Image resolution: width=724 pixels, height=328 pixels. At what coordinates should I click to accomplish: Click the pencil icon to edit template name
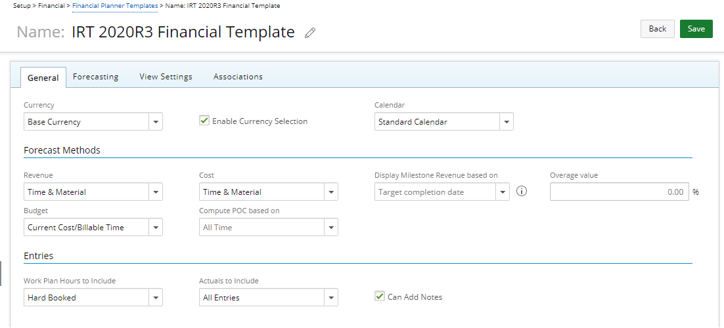(x=310, y=33)
